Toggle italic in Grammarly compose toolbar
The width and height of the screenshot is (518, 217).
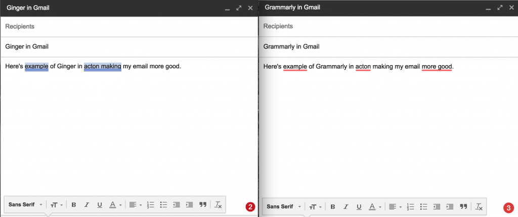(346, 207)
